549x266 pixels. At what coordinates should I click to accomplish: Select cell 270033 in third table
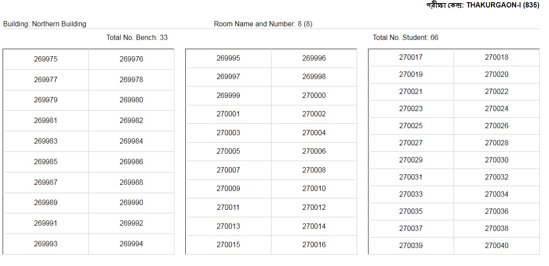pos(411,194)
